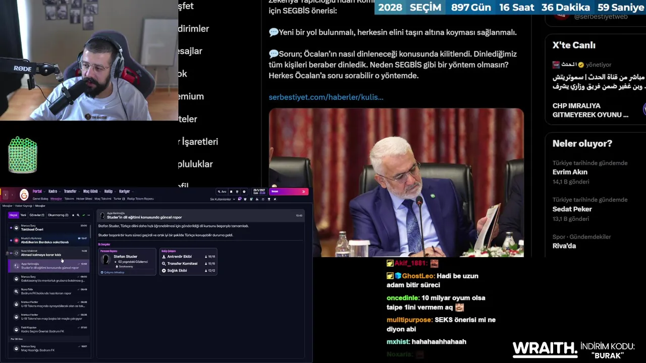
Task: Open the Rakip Takım Raporu sub-tab
Action: click(140, 199)
